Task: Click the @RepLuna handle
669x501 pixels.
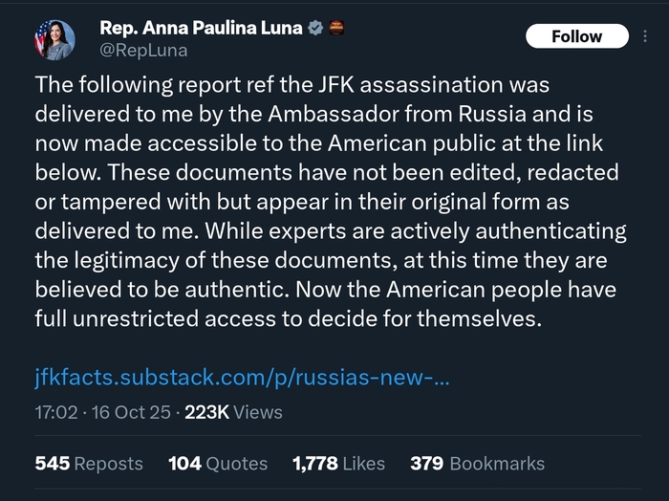Action: (143, 51)
